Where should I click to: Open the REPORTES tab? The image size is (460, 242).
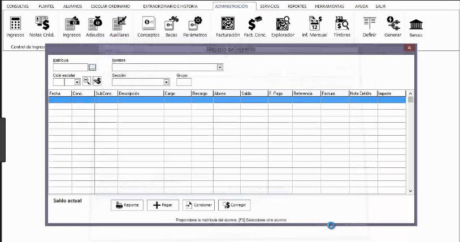[297, 6]
